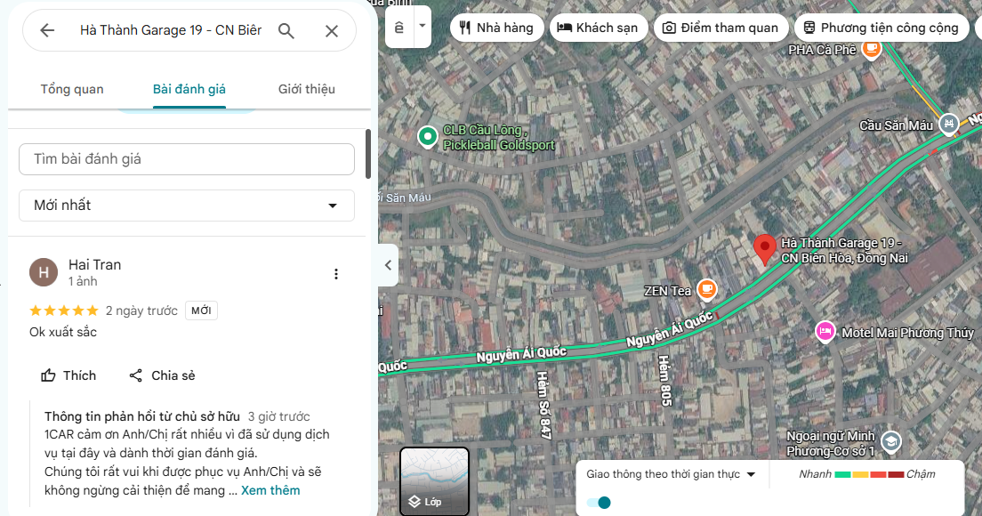Click the Hẻm 805 street label

(x=664, y=380)
